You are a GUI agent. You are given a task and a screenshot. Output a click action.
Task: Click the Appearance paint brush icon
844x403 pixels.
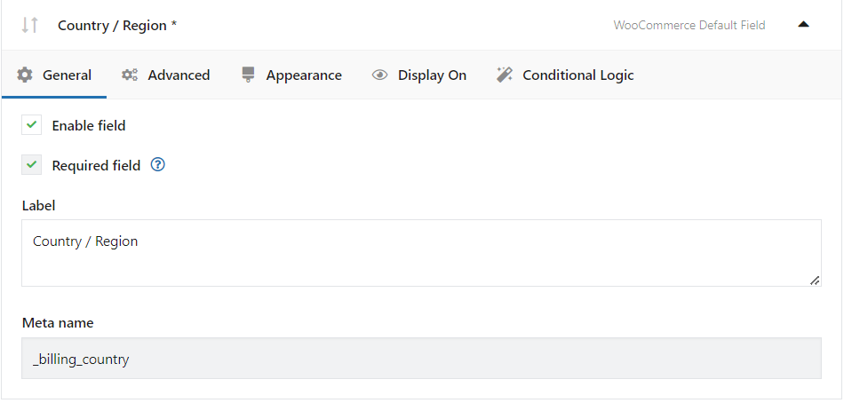click(248, 75)
